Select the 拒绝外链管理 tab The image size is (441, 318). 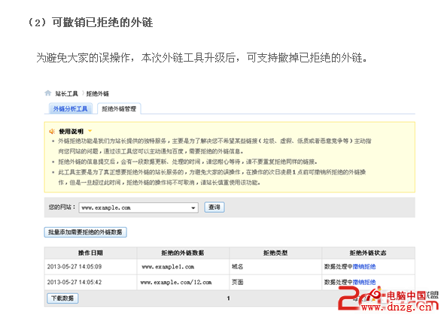click(119, 109)
